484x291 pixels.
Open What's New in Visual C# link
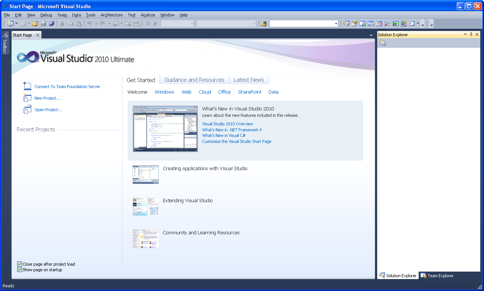pos(224,135)
